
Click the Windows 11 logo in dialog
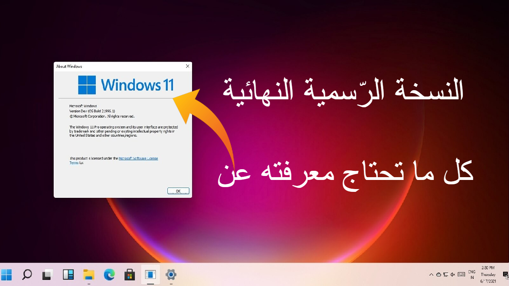tap(126, 85)
